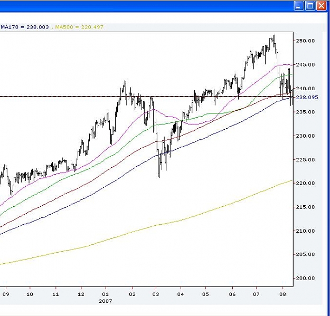Click month 06 on the time axis

232,294
